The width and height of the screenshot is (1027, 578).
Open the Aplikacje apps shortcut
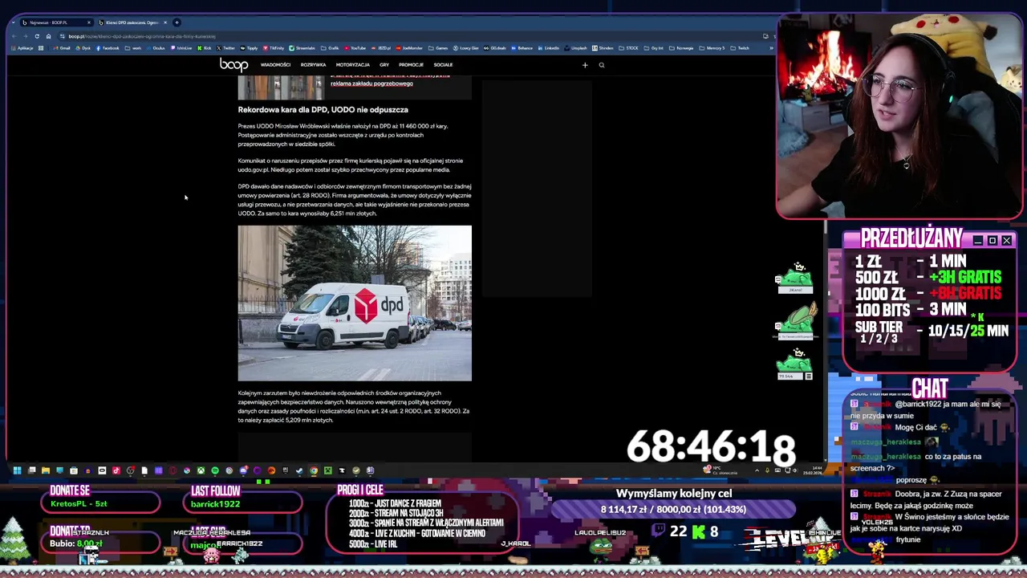pos(22,48)
